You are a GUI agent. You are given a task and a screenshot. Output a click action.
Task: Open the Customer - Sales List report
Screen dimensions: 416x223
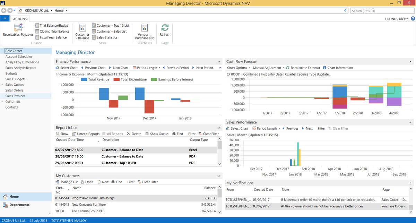point(109,31)
